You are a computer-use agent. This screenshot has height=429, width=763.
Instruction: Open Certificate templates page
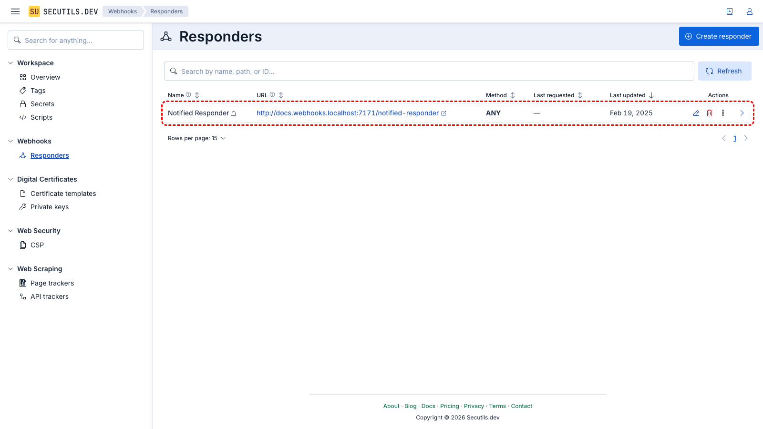(x=63, y=194)
